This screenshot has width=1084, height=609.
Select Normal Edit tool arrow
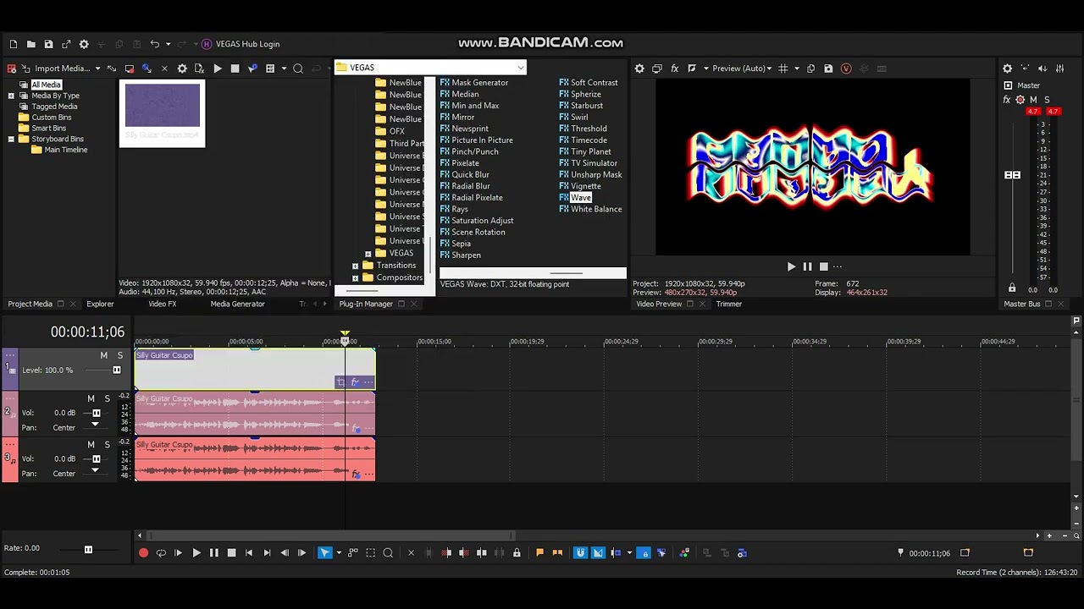(324, 553)
